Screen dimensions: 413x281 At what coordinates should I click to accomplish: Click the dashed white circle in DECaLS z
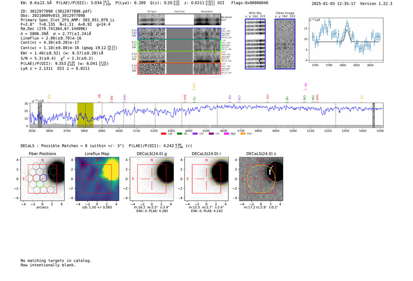[276, 172]
